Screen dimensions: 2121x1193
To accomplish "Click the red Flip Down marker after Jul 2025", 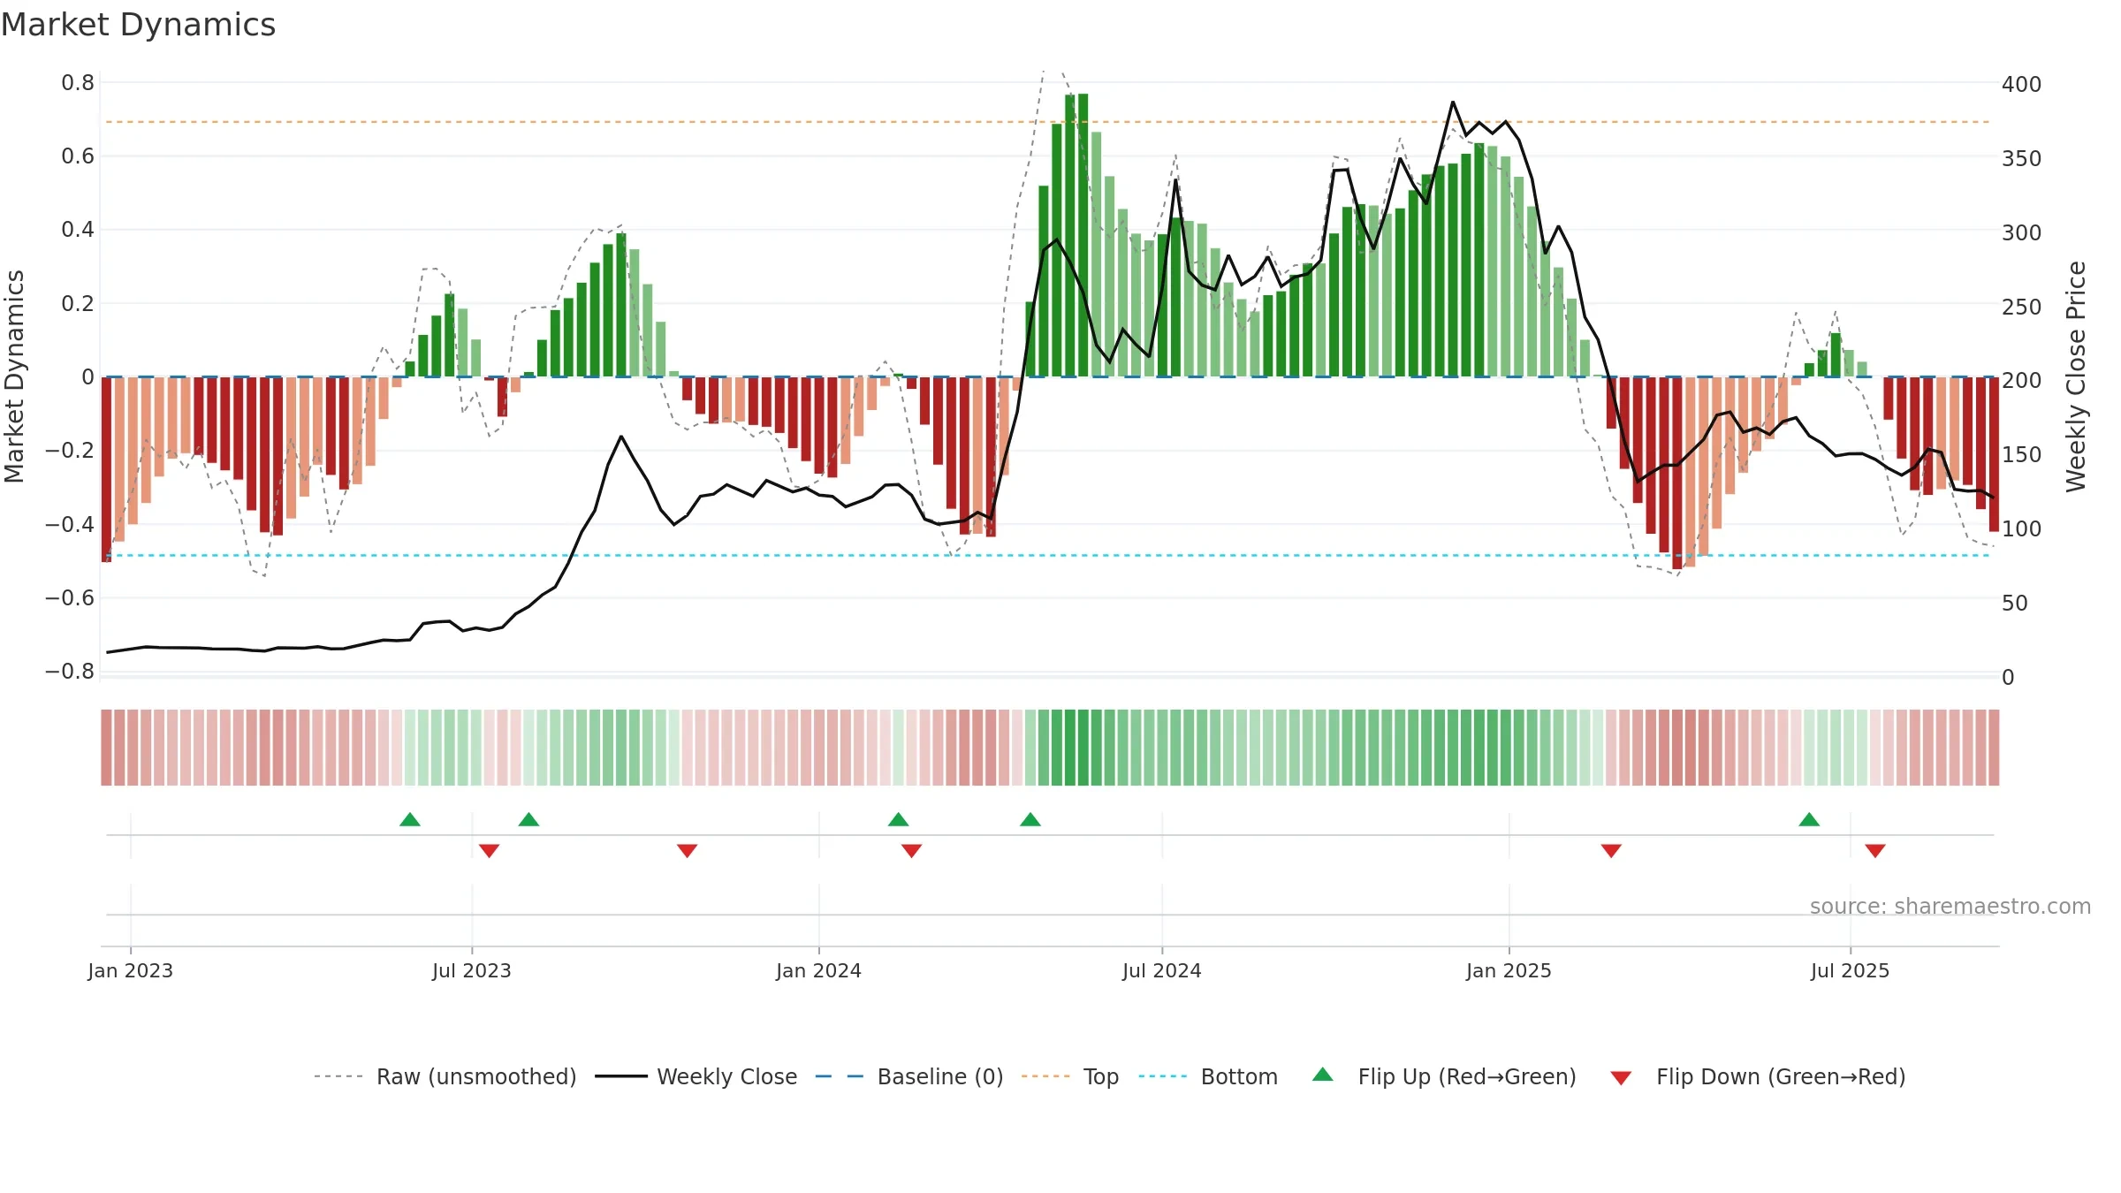I will coord(1875,851).
